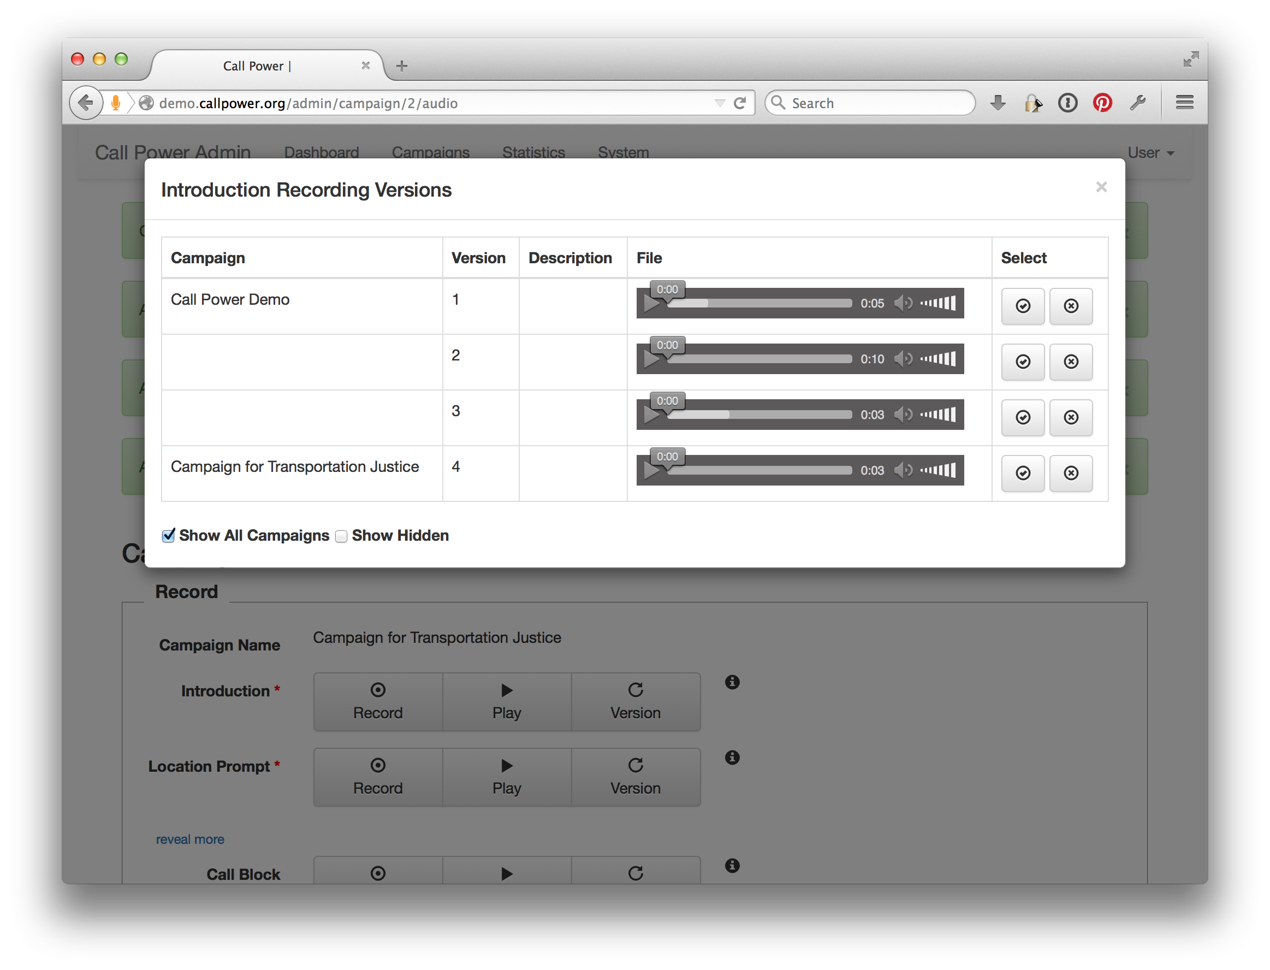Mute version 1 audio speaker icon
Screen dimensions: 1270x970
point(904,303)
